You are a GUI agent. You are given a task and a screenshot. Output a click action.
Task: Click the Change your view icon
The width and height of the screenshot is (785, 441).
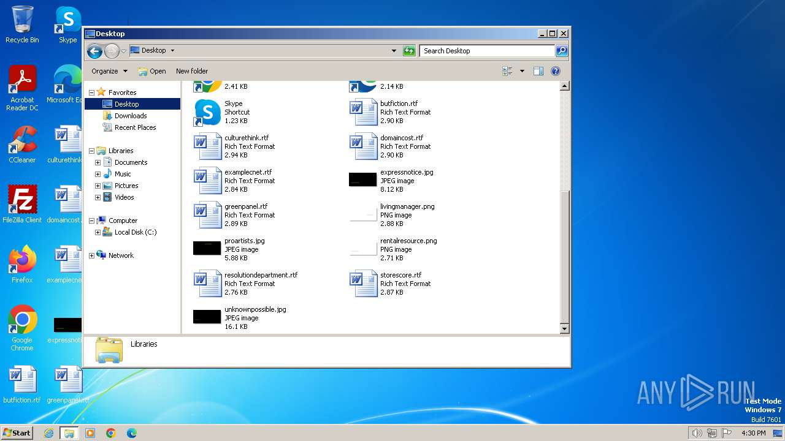pos(507,71)
